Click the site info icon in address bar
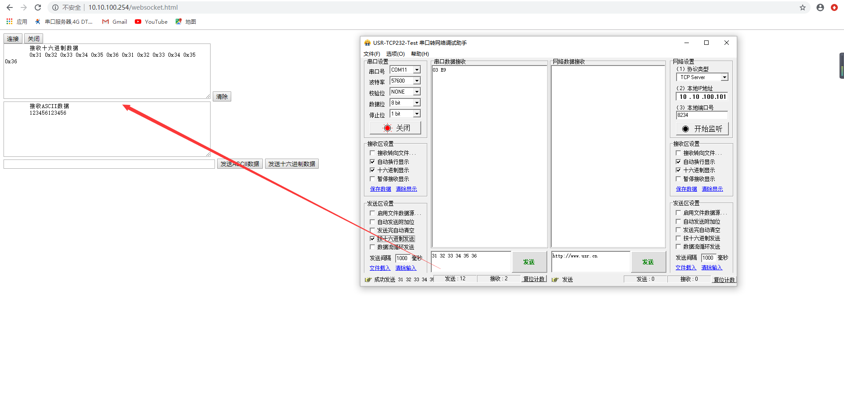The height and width of the screenshot is (402, 844). click(x=55, y=7)
